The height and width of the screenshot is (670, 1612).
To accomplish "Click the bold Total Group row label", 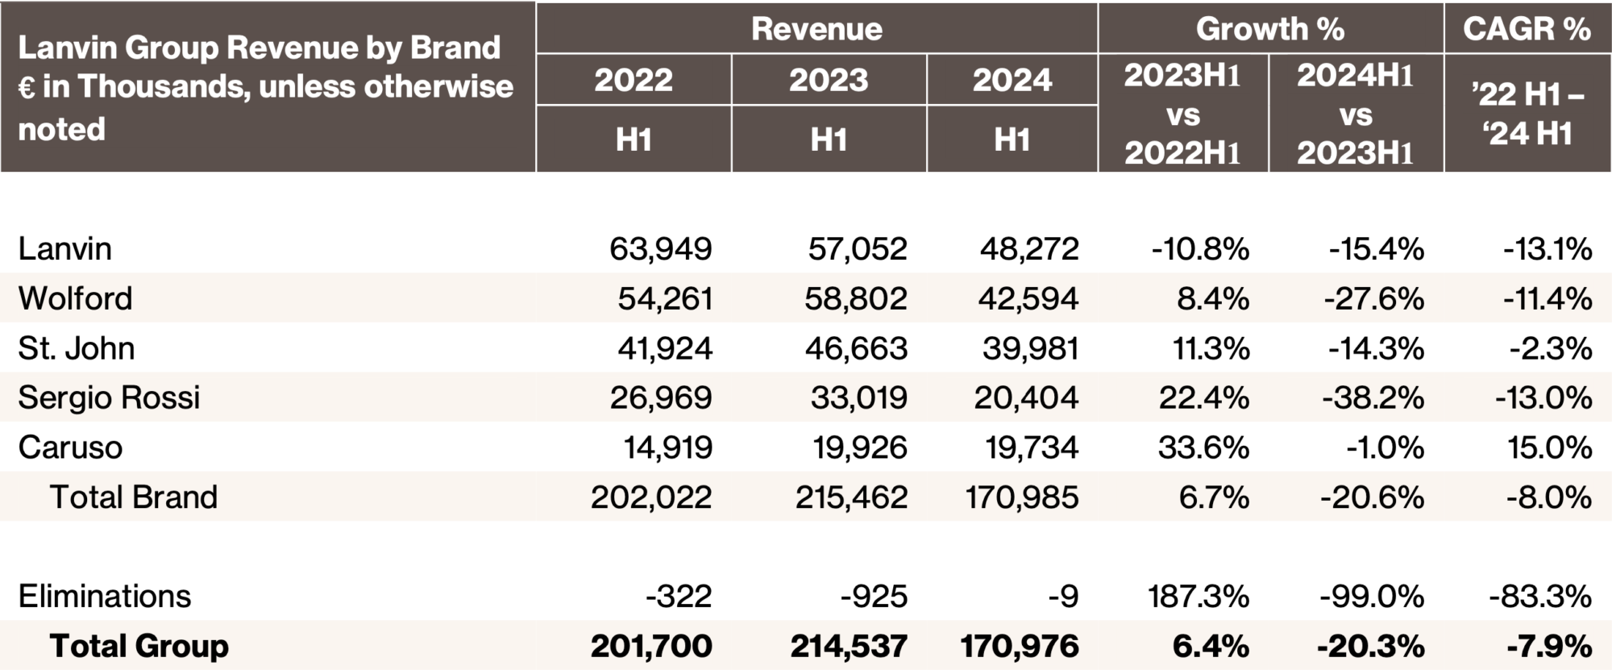I will point(139,646).
